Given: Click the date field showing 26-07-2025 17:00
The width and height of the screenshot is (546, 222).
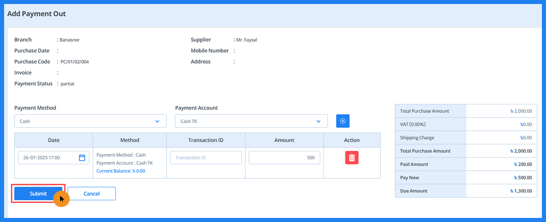Looking at the screenshot, I should point(48,158).
